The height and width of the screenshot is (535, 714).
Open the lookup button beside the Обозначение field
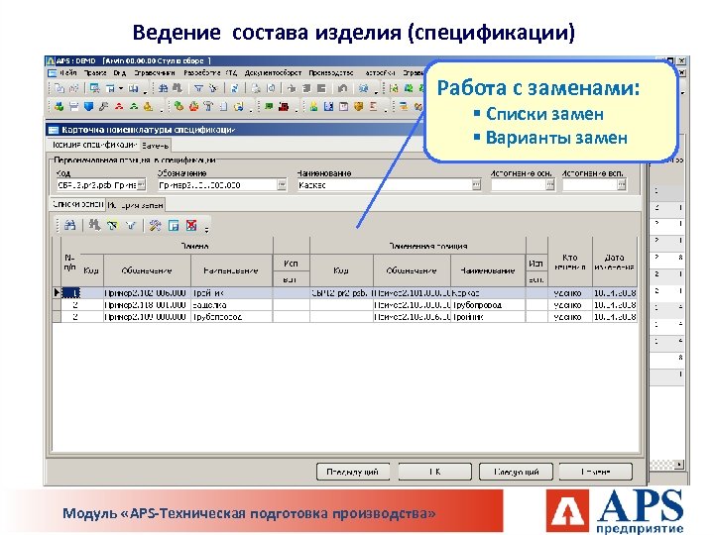(x=282, y=184)
